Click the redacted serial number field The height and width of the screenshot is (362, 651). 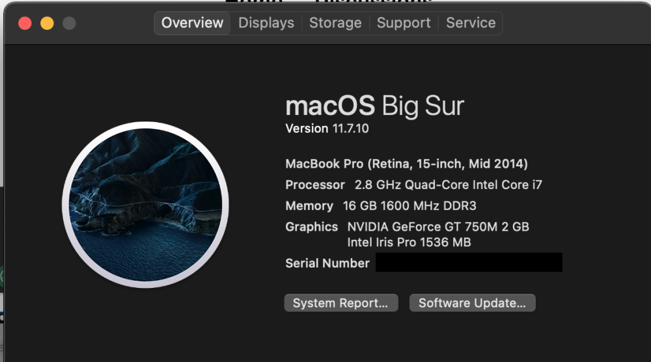pos(469,263)
